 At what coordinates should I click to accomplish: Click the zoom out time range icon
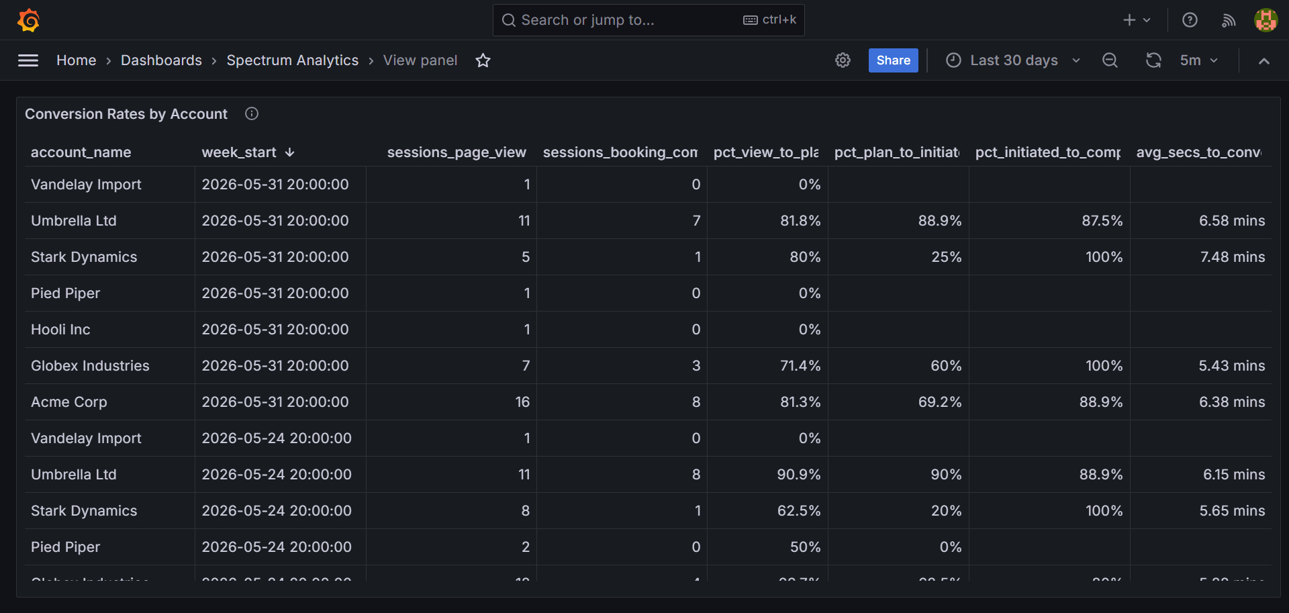pyautogui.click(x=1110, y=60)
